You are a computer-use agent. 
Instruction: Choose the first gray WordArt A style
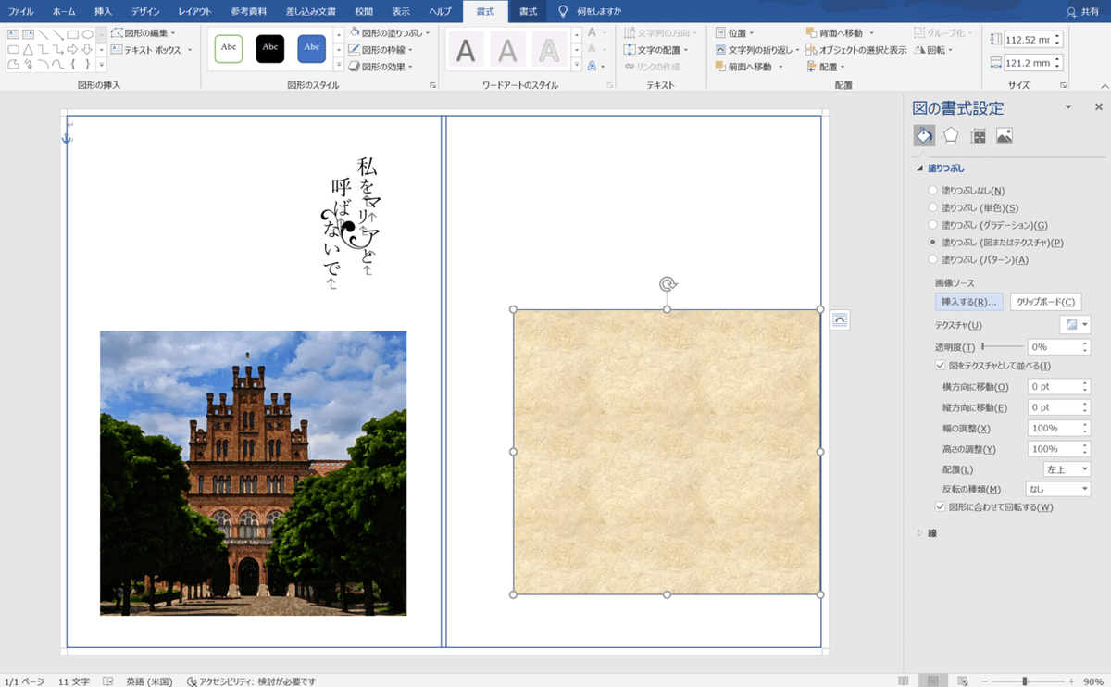pyautogui.click(x=467, y=49)
